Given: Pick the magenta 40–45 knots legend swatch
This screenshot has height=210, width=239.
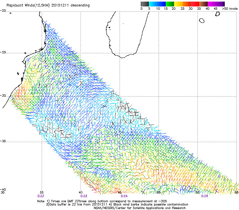Looking at the screenshot, I should (x=212, y=4).
